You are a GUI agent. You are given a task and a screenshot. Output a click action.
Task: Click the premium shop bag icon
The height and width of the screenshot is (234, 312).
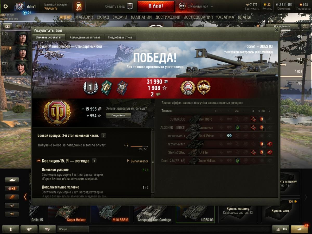(78, 6)
